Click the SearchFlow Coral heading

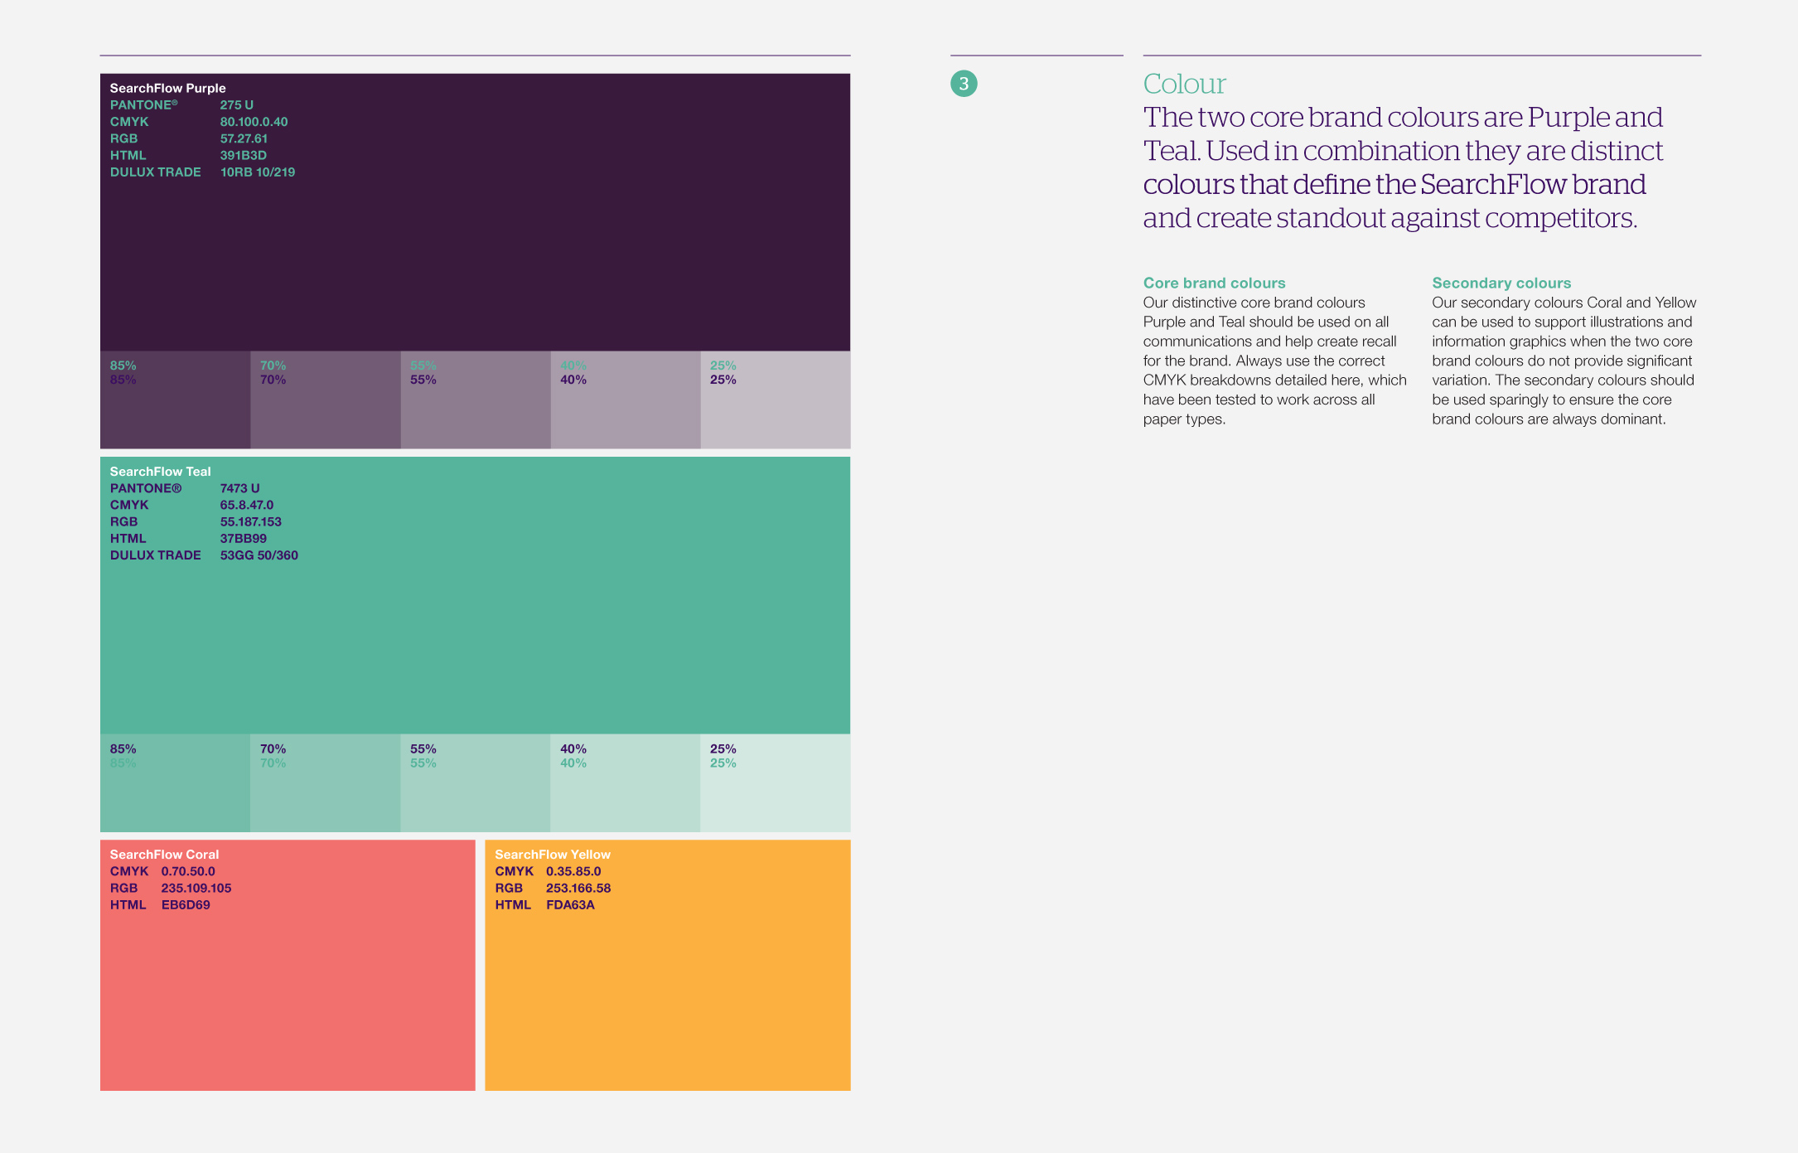click(x=164, y=855)
